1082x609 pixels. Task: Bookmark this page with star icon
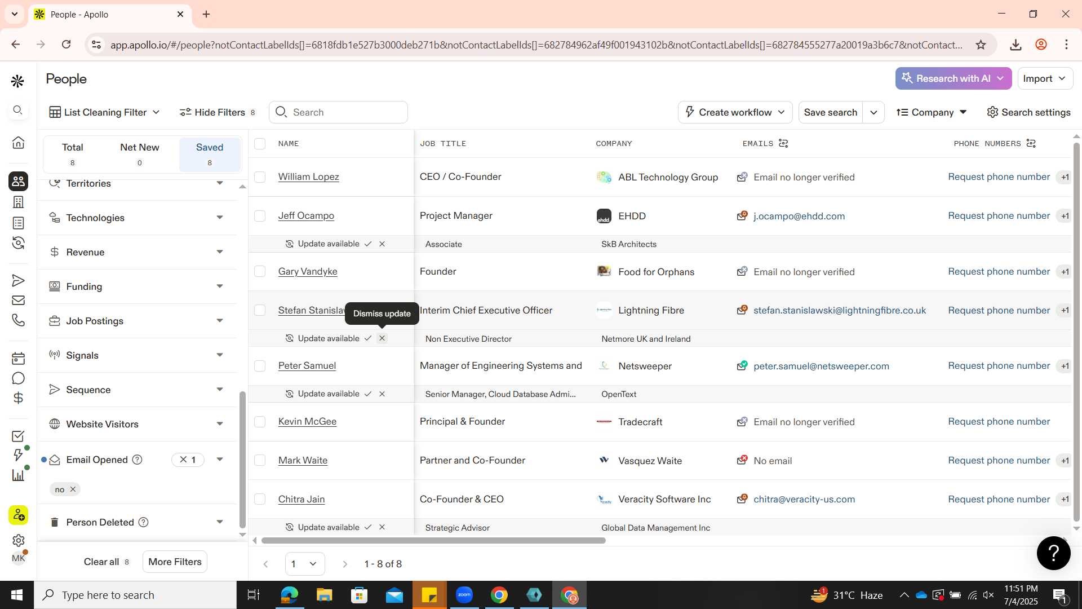tap(981, 45)
